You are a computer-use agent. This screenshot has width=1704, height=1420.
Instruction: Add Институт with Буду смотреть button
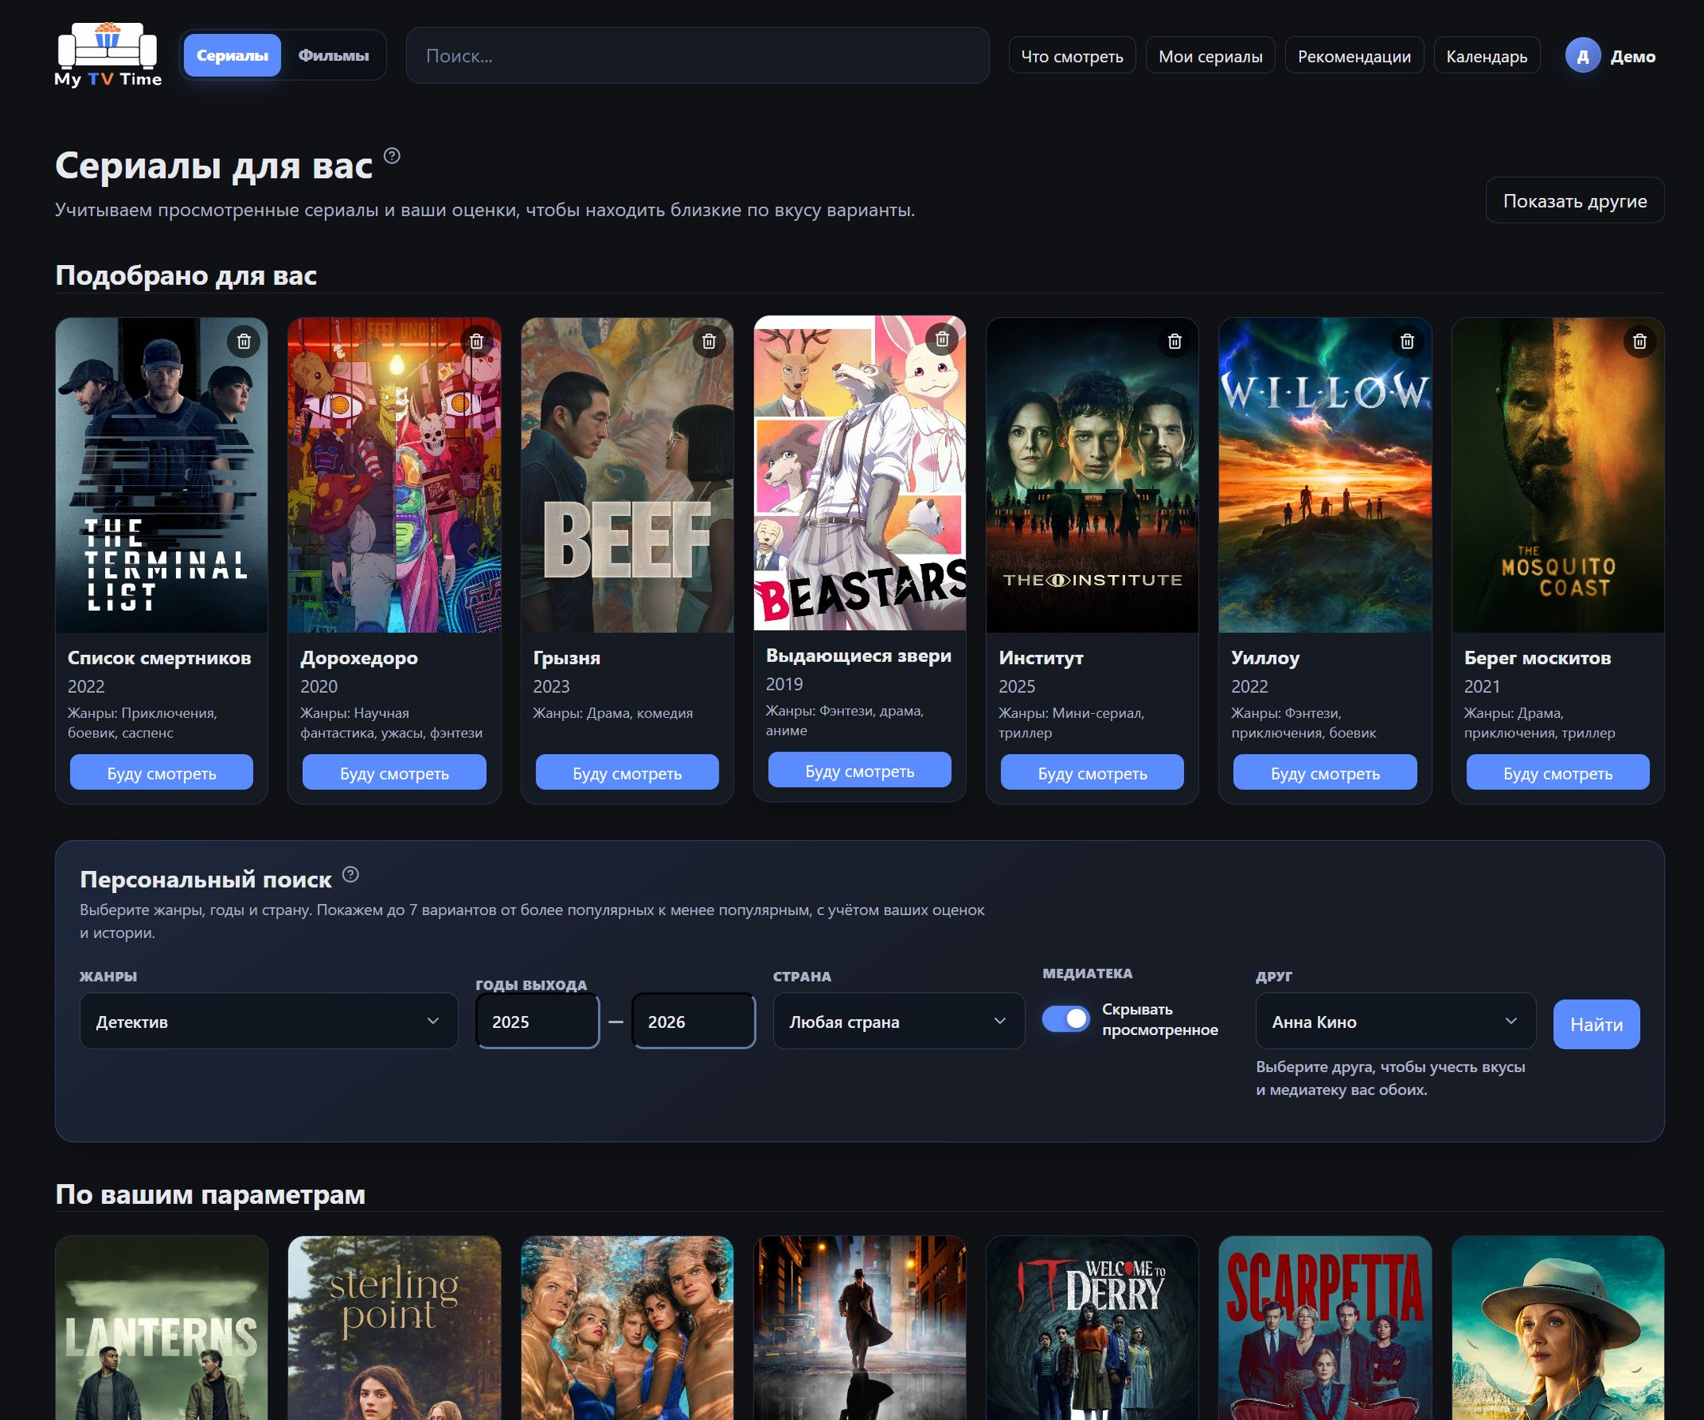1092,773
